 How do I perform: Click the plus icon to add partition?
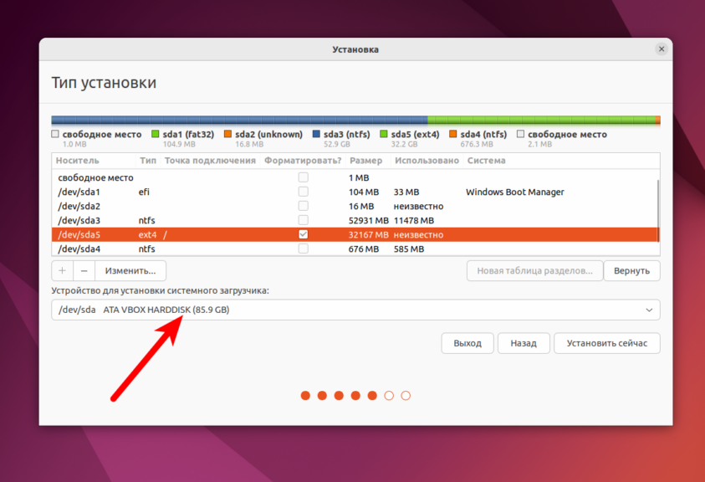63,270
